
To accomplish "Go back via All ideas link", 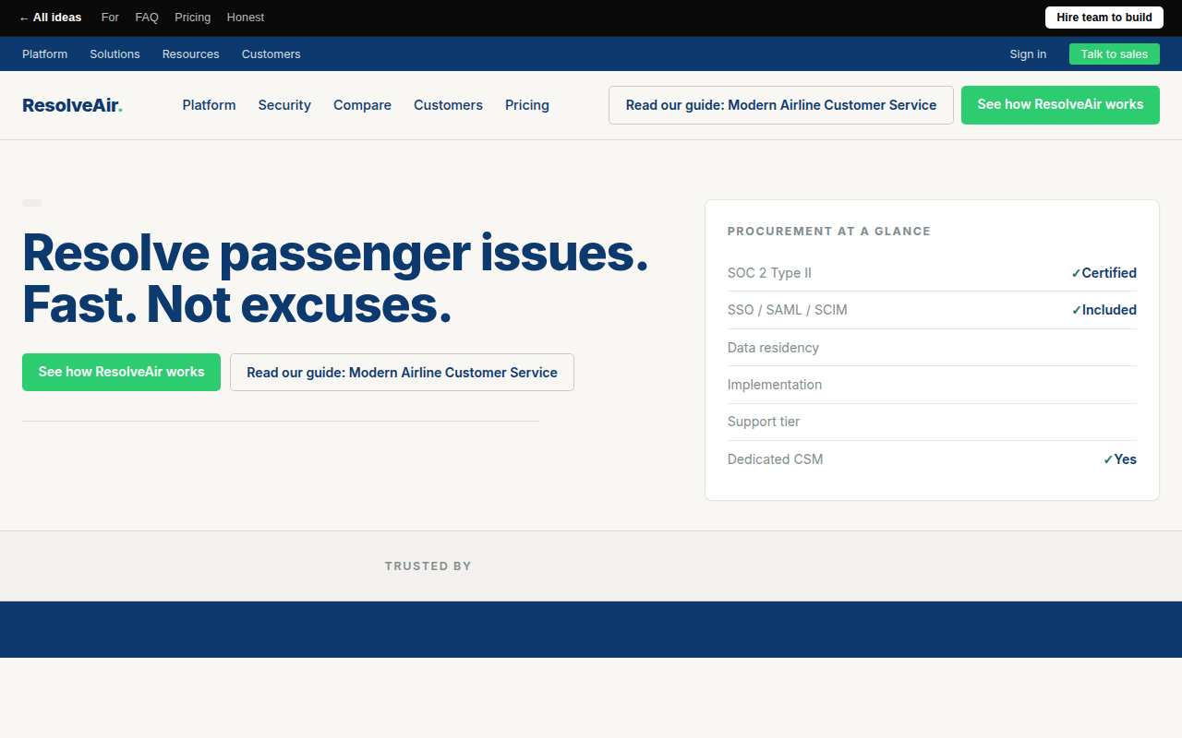I will click(x=50, y=18).
